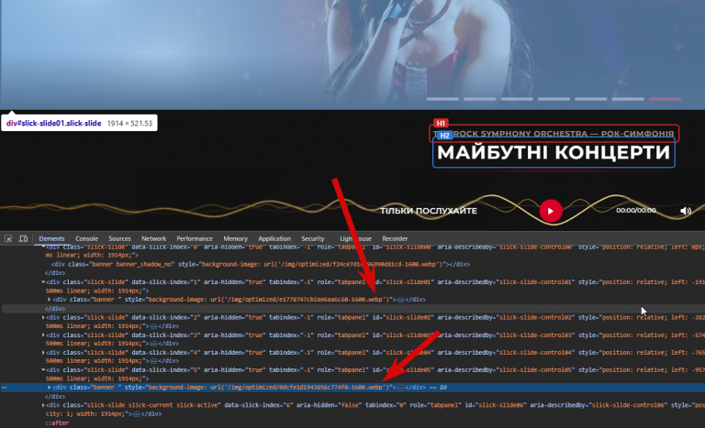
Task: Collapse the slick-slide data-slick-index 5 node
Action: [x=43, y=370]
